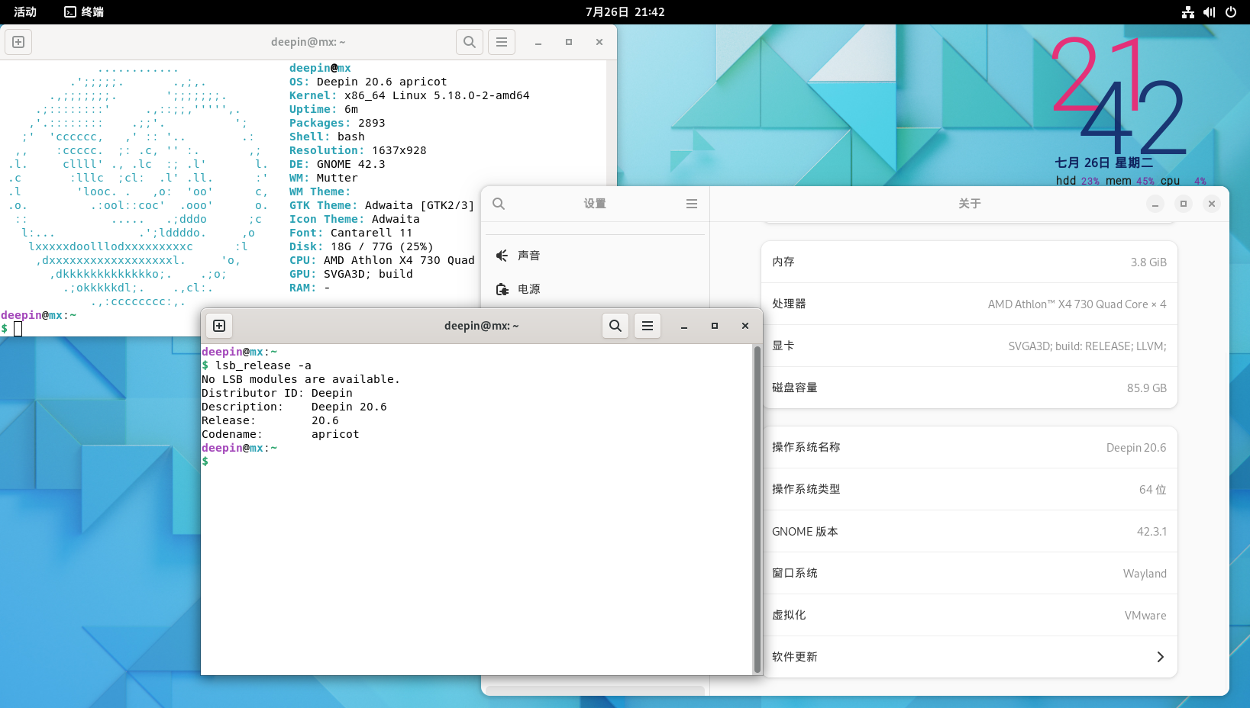The height and width of the screenshot is (708, 1250).
Task: Click search icon in background terminal
Action: (x=470, y=42)
